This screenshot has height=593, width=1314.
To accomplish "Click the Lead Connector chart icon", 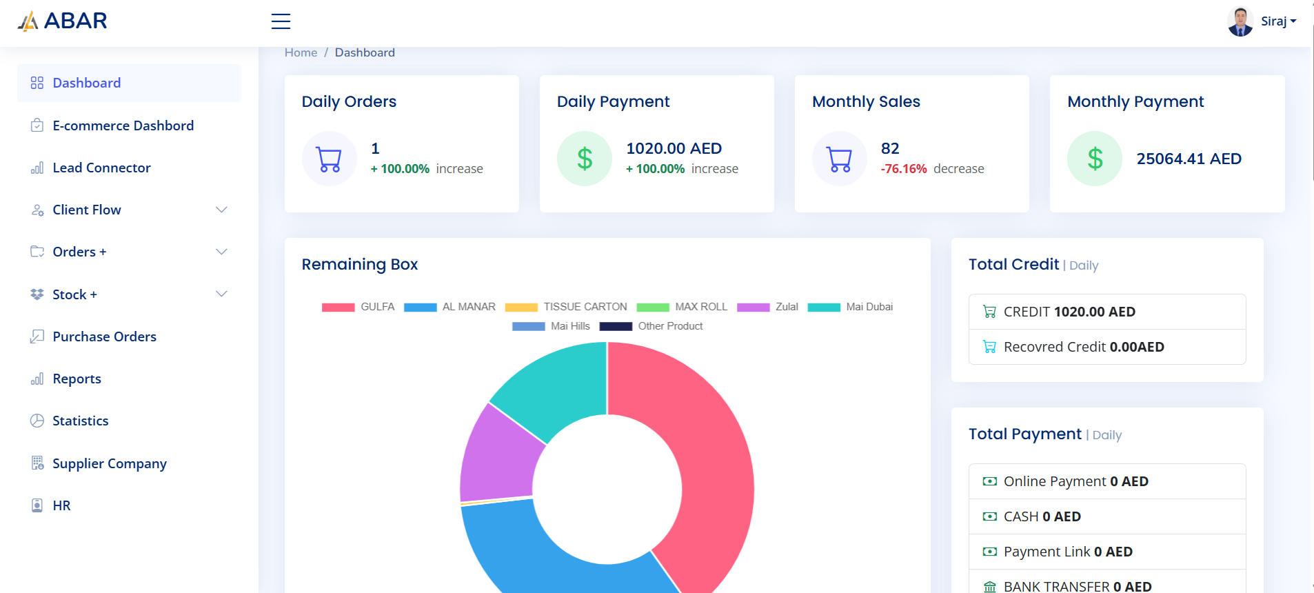I will [x=37, y=168].
